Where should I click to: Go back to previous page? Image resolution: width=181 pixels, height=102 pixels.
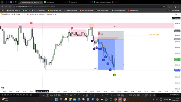tap(2, 7)
